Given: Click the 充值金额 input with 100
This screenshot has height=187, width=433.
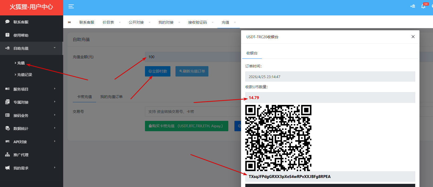Looking at the screenshot, I should click(193, 57).
